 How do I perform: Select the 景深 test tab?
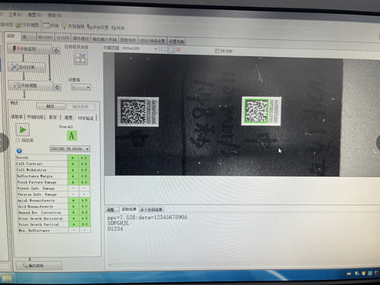click(53, 117)
